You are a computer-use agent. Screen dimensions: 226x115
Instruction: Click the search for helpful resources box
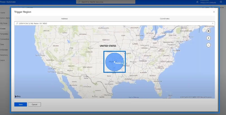106,2
